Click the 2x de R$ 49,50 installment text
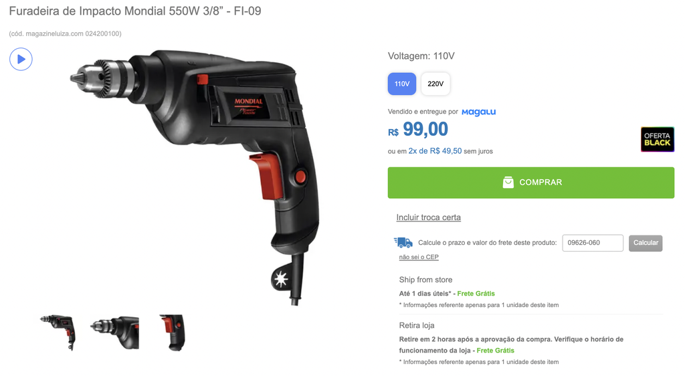This screenshot has height=376, width=685. [435, 151]
